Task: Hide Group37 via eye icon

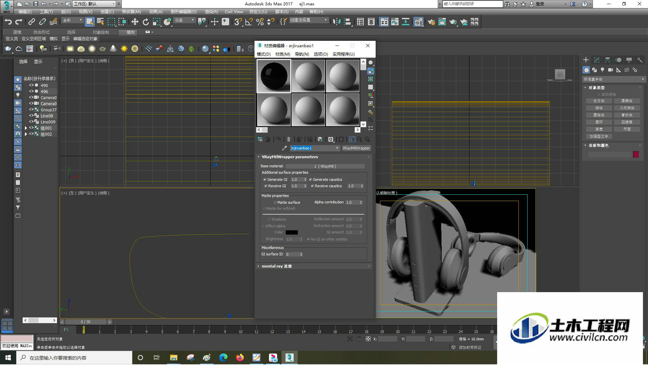Action: pyautogui.click(x=31, y=110)
